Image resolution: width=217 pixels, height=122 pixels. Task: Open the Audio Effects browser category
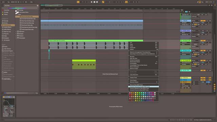point(7,27)
